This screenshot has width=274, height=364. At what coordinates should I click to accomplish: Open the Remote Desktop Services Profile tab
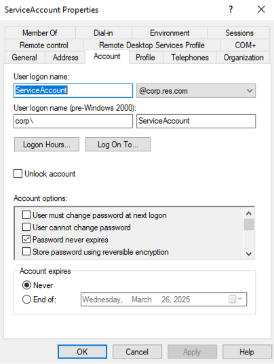click(x=152, y=45)
